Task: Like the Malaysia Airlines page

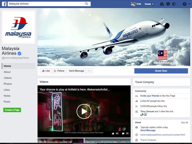Action: pos(46,71)
